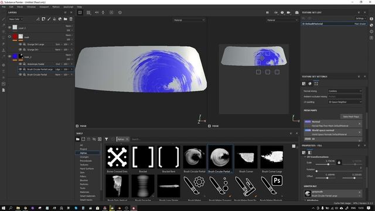Click the video camera icon in top toolbar
Viewport: 375px width, 211px height.
click(x=289, y=12)
